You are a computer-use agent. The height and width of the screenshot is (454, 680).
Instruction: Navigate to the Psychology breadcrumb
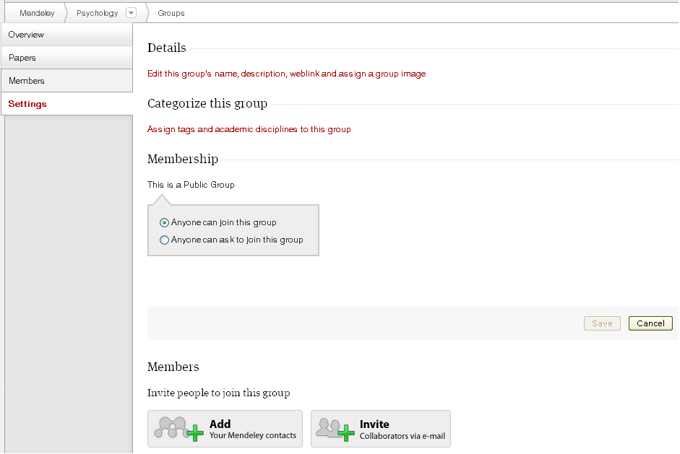[x=97, y=13]
